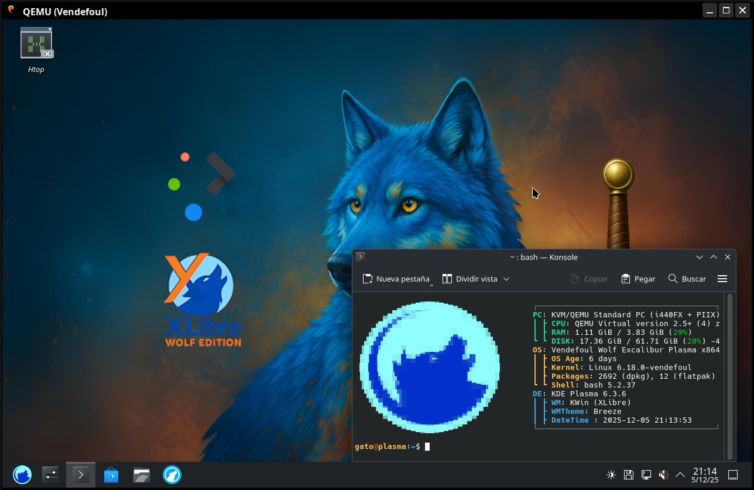The width and height of the screenshot is (754, 490).
Task: Open the file manager from the taskbar
Action: tap(141, 474)
